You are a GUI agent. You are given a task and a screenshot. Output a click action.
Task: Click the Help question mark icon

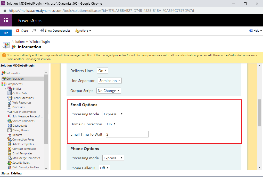tap(251, 31)
